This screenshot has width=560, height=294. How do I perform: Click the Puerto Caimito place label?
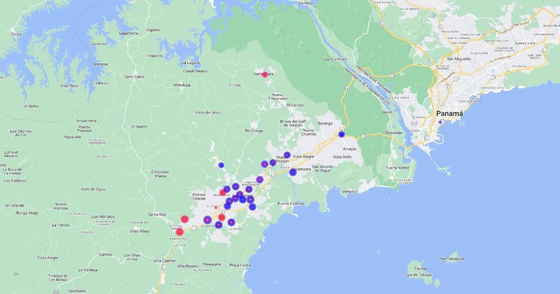click(290, 203)
